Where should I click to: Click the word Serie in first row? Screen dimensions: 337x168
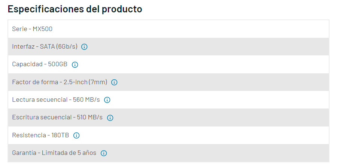pyautogui.click(x=19, y=29)
